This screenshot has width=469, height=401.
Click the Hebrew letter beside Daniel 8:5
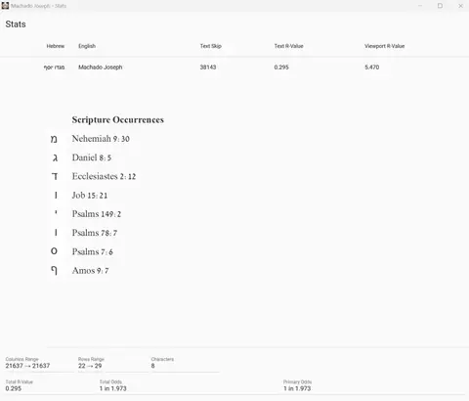click(55, 158)
